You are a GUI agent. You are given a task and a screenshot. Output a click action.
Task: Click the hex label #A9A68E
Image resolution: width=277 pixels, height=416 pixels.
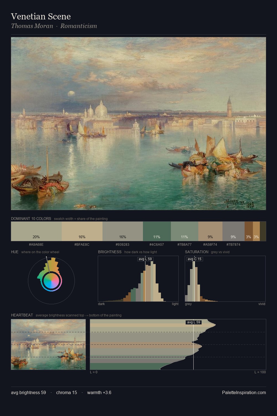coord(36,245)
